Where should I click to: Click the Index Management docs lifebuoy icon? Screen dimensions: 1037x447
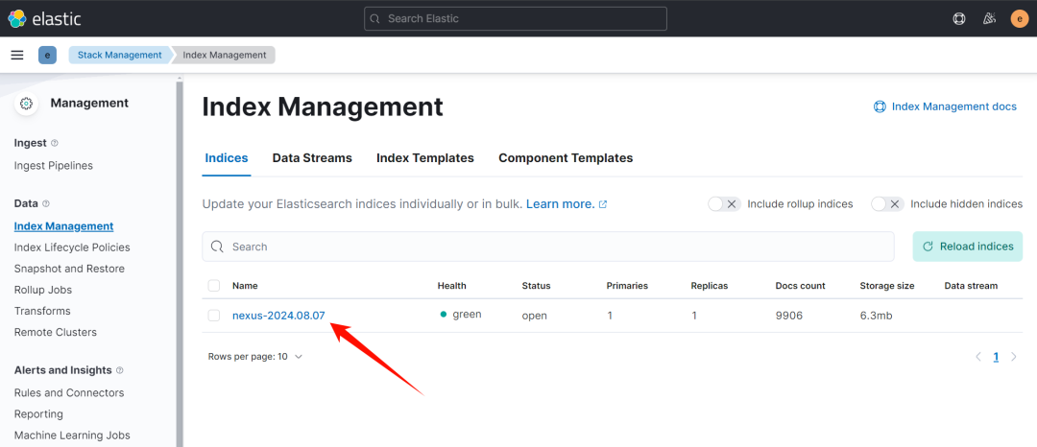[880, 107]
